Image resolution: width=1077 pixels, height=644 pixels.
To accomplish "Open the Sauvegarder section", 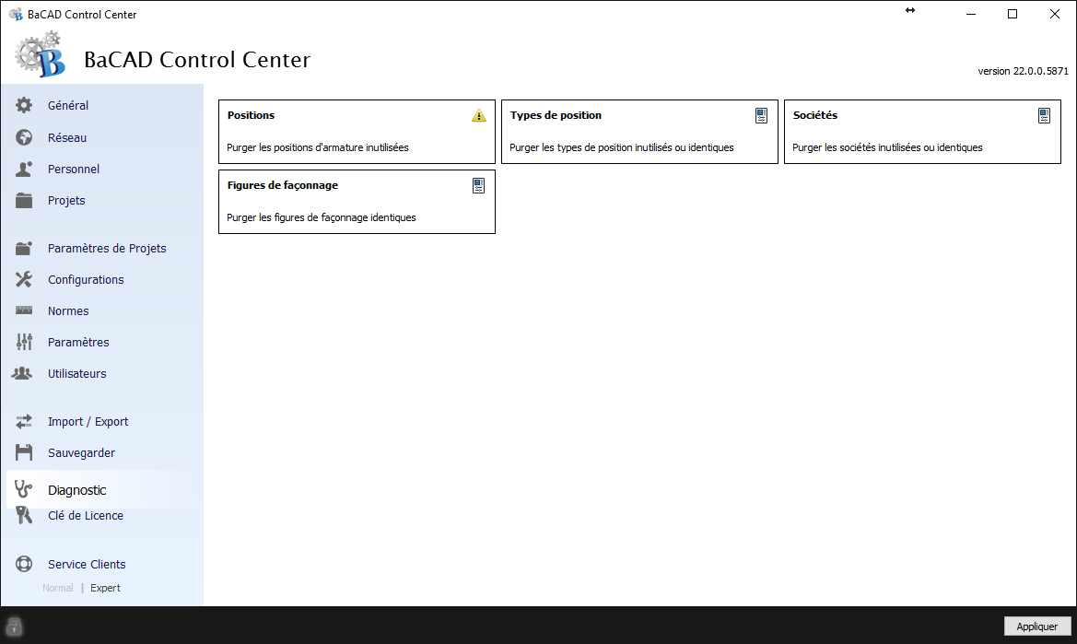I will coord(81,453).
